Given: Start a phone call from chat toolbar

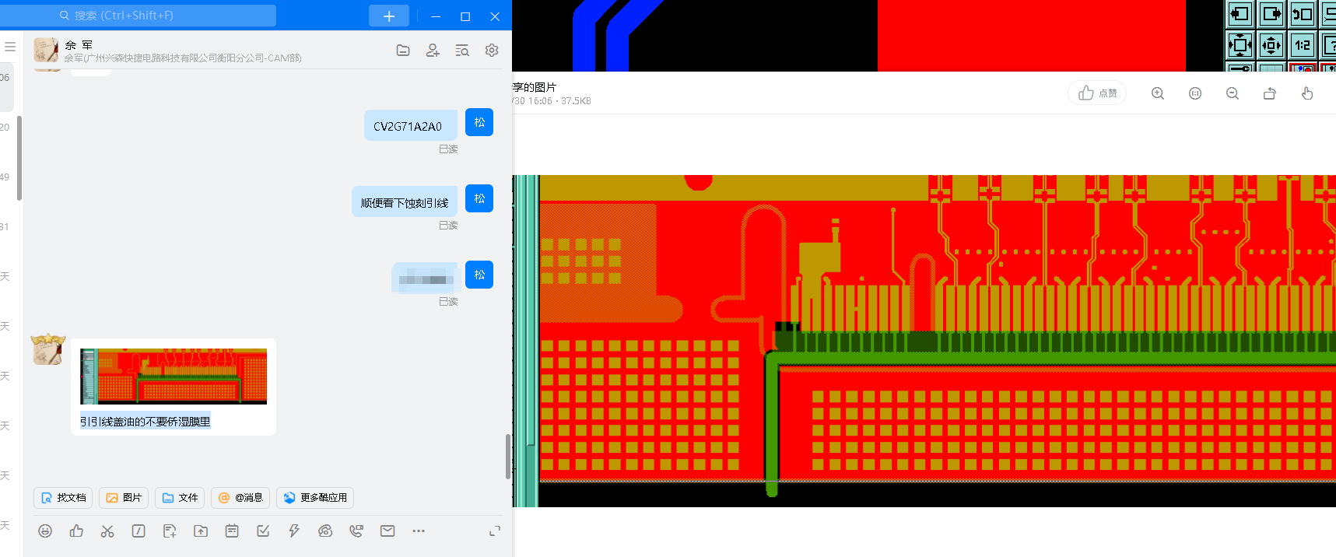Looking at the screenshot, I should click(356, 531).
